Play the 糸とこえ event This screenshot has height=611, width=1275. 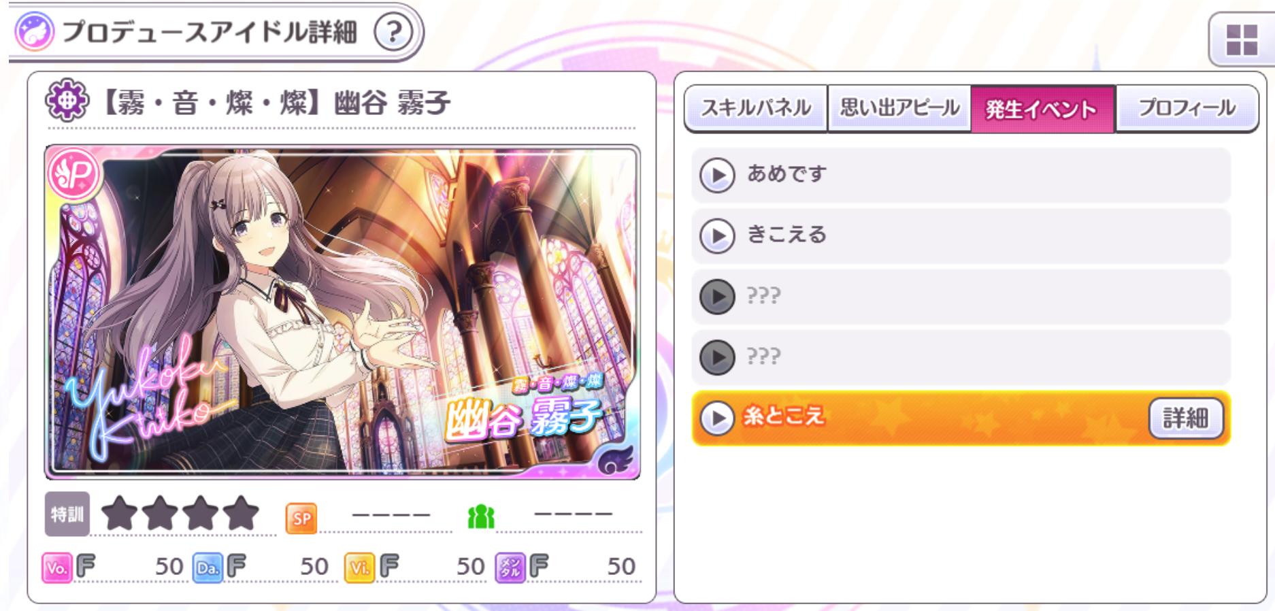717,418
